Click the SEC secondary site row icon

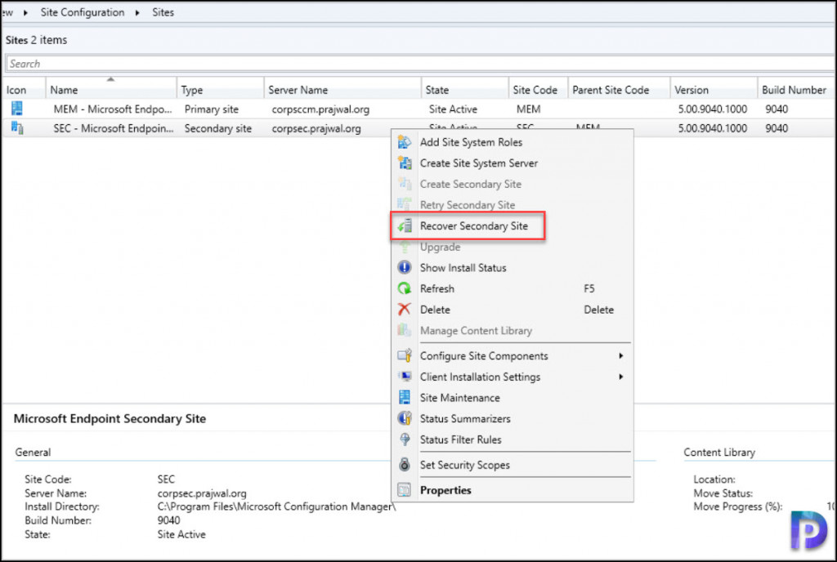[x=17, y=128]
